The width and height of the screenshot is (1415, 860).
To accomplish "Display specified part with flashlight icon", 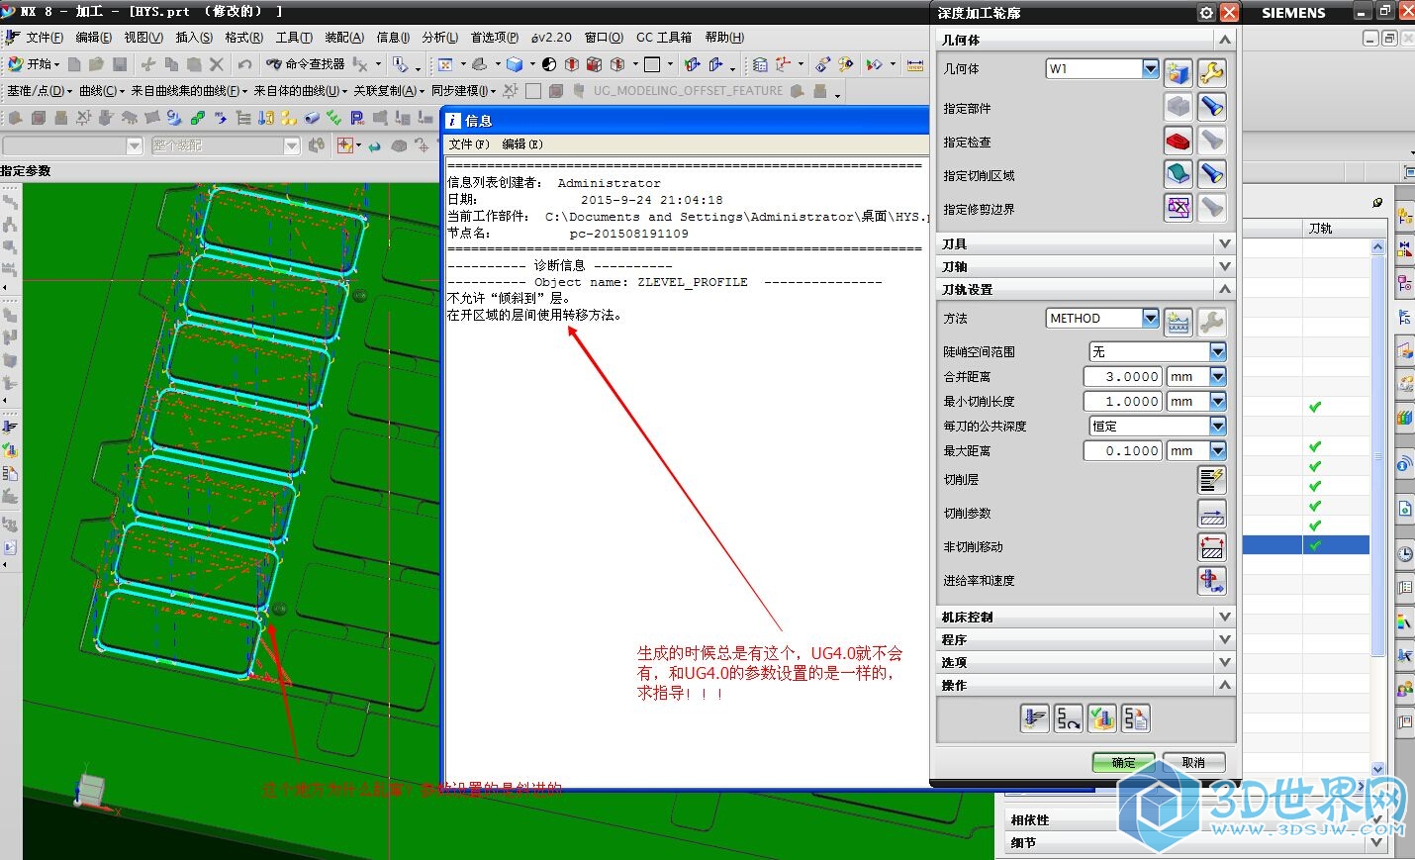I will coord(1212,107).
